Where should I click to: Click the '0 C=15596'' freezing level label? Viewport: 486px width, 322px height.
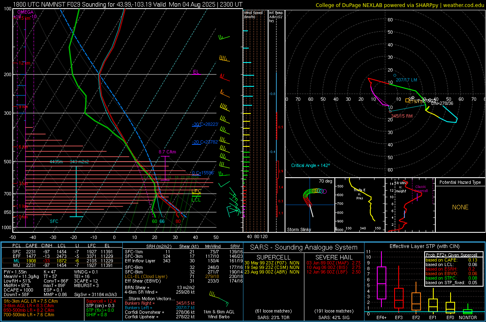coord(203,173)
